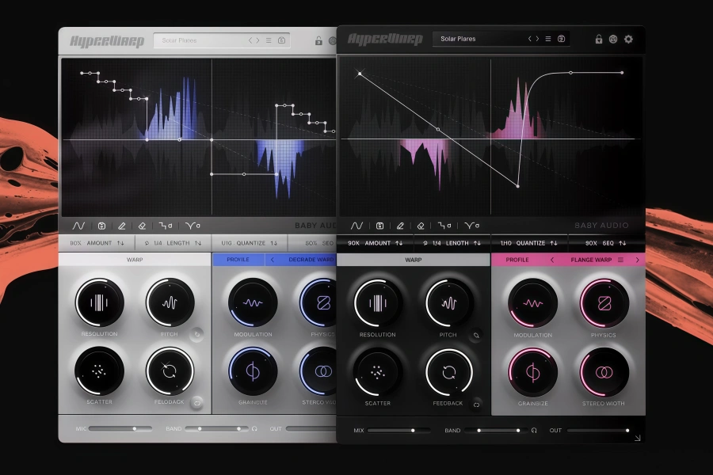Select the sine curve tool in the dark window
713x475 pixels.
pos(356,226)
